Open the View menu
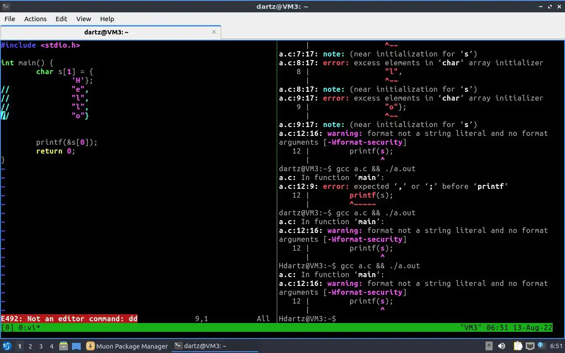 [x=83, y=19]
